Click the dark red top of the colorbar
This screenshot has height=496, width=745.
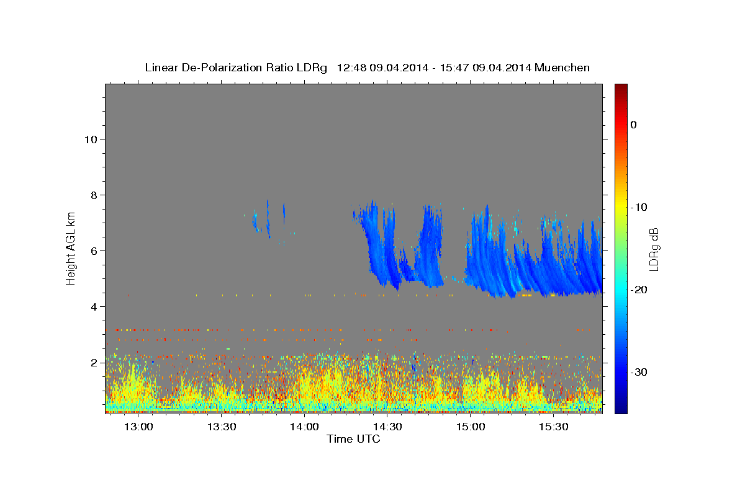pyautogui.click(x=621, y=88)
